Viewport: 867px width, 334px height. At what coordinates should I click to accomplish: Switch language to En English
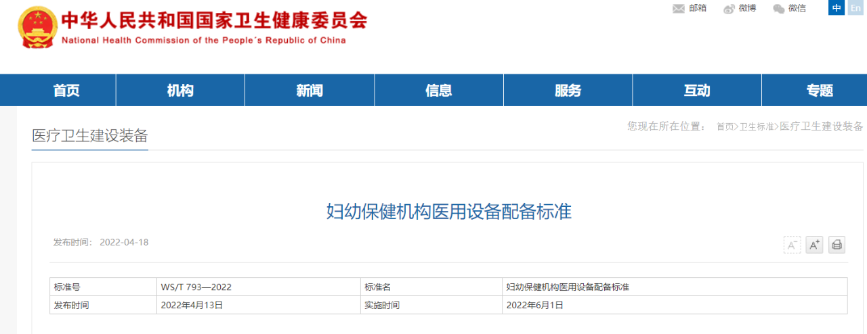[855, 8]
